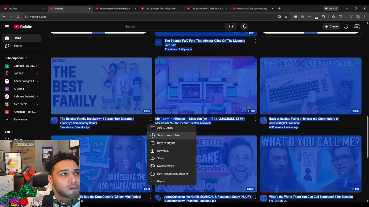Select Download from the context menu
This screenshot has width=369, height=207.
pyautogui.click(x=172, y=151)
